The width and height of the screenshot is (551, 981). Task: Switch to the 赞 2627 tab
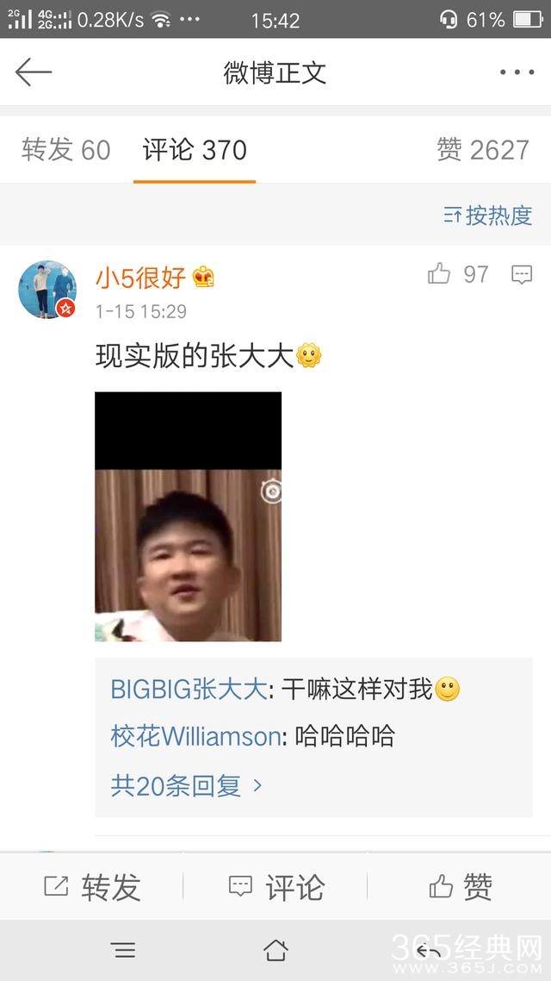tap(483, 150)
